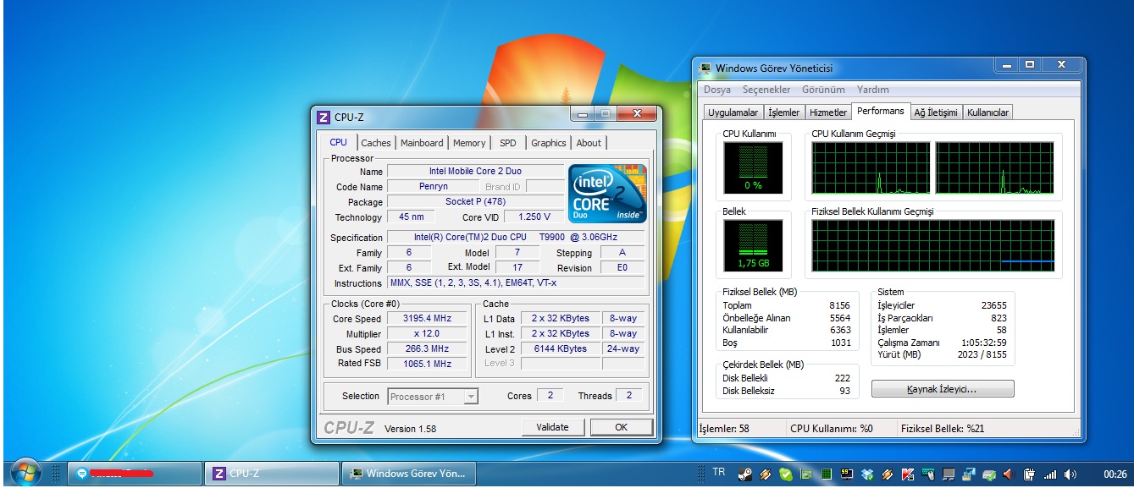Click the Kaynak İzleyici button
Screen dimensions: 1134x488
[x=942, y=389]
